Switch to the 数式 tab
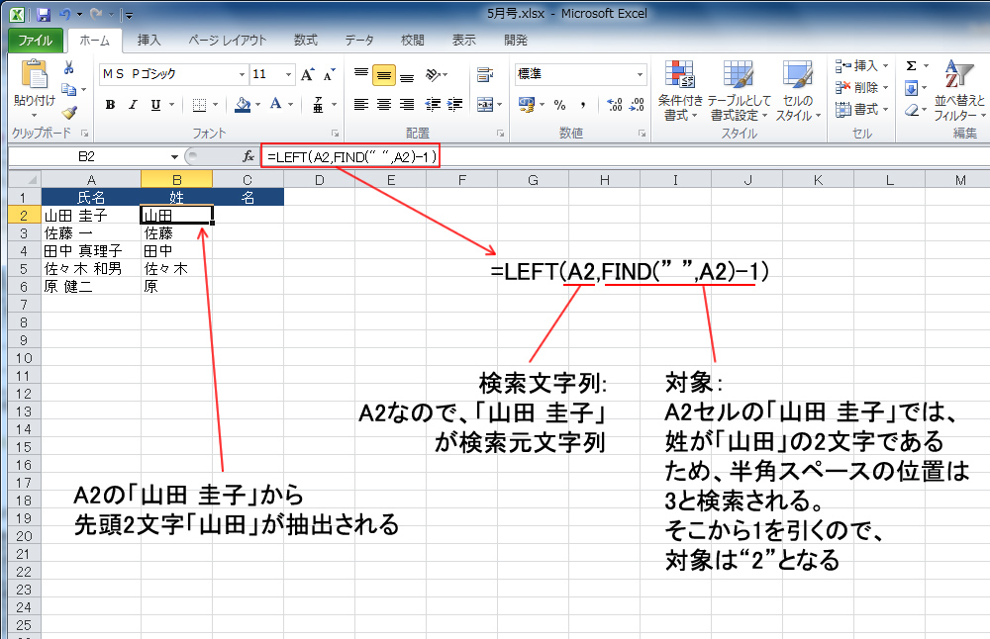Screen dimensions: 990x639 click(306, 41)
